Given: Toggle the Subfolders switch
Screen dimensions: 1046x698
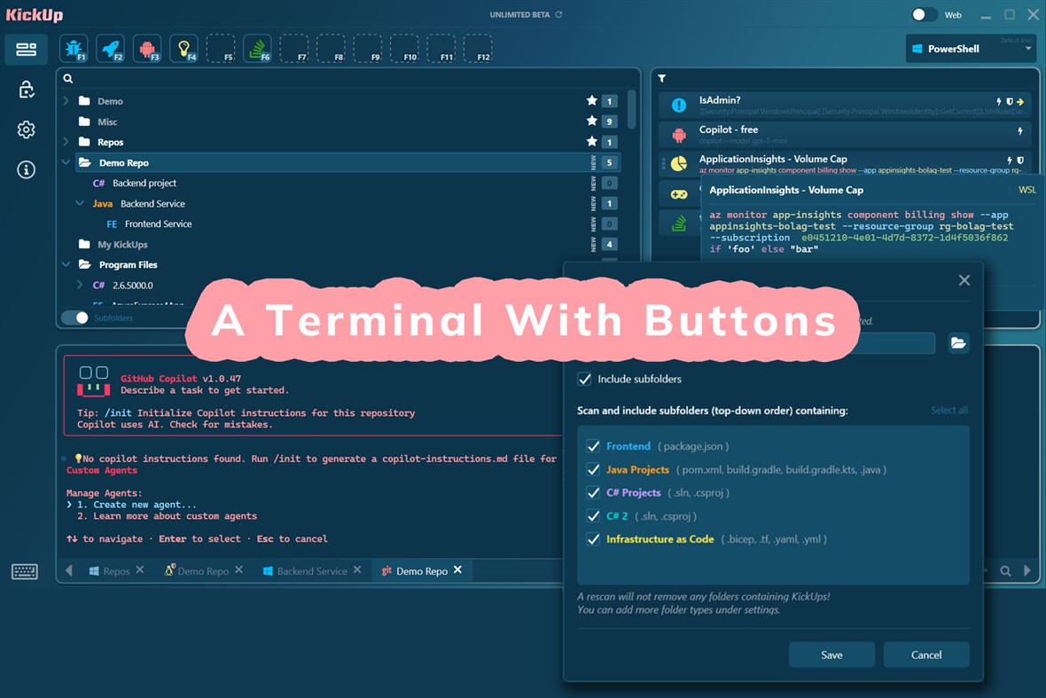Looking at the screenshot, I should pyautogui.click(x=74, y=318).
